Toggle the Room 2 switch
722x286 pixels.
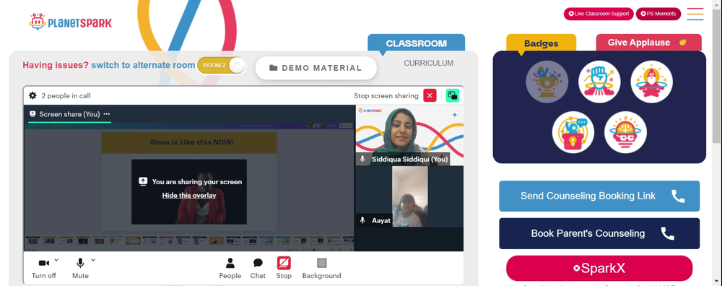click(221, 66)
